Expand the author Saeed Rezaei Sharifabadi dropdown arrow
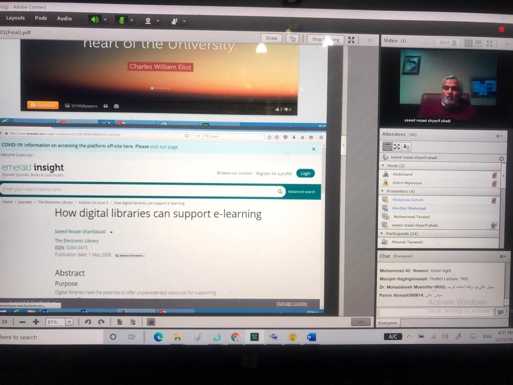513x385 pixels. [x=112, y=232]
